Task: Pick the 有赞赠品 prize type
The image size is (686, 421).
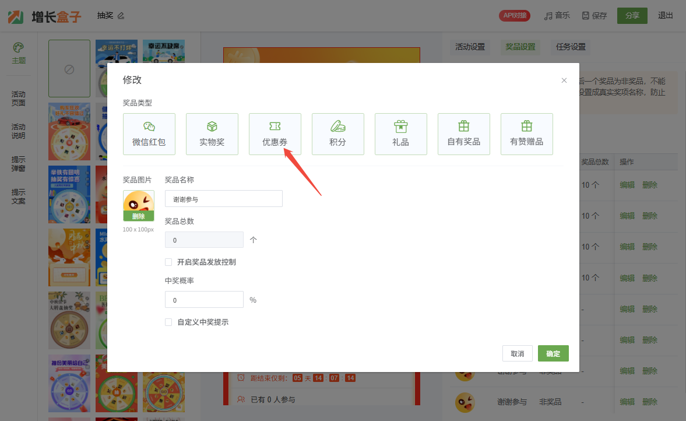Action: pos(527,134)
